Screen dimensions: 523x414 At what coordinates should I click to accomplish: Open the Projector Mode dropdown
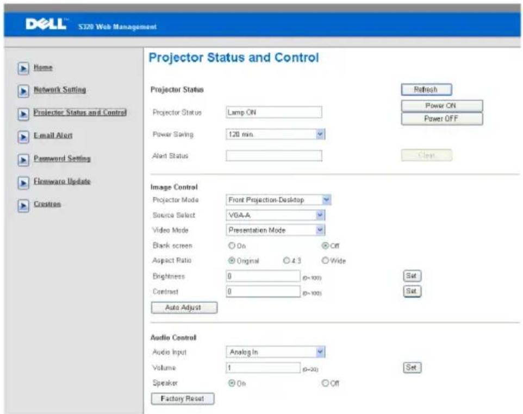coord(278,200)
